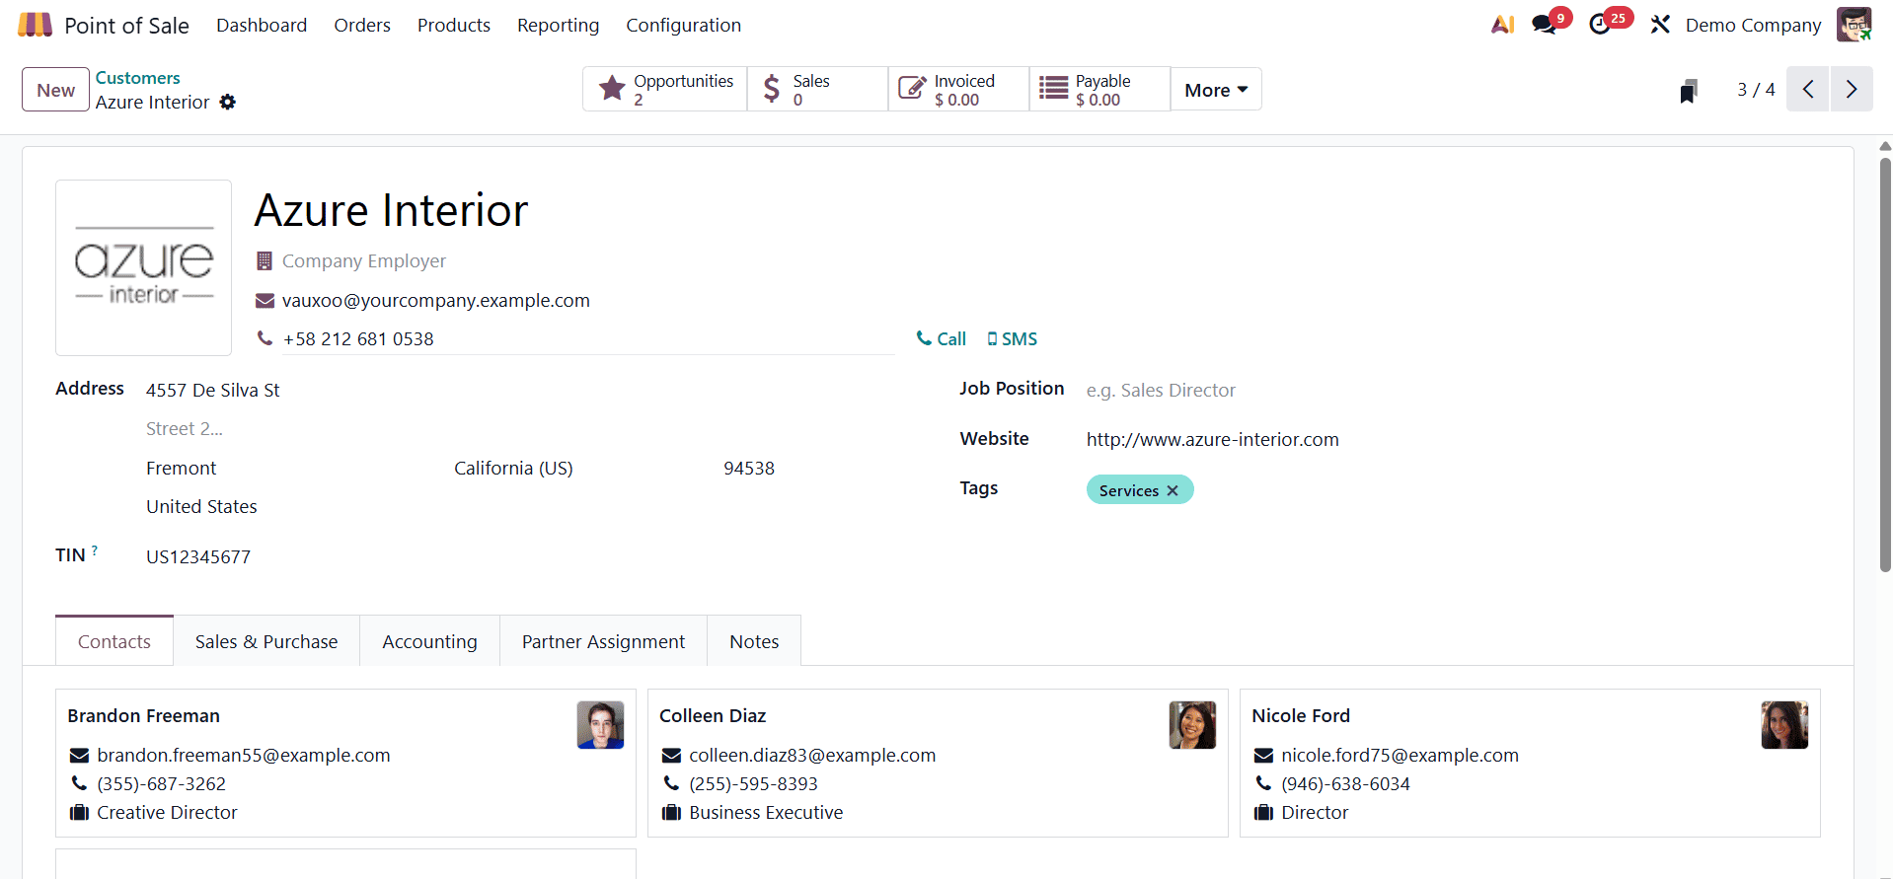This screenshot has height=879, width=1893.
Task: Open the user avatar menu
Action: [1854, 25]
